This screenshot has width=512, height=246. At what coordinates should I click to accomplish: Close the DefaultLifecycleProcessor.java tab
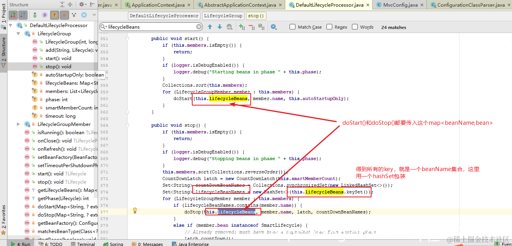click(x=368, y=5)
